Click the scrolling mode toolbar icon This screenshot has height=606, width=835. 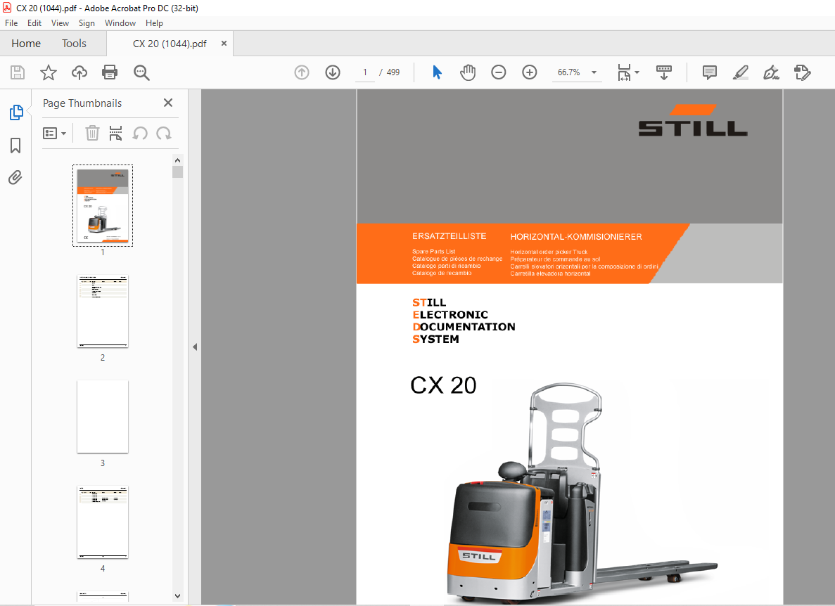664,72
